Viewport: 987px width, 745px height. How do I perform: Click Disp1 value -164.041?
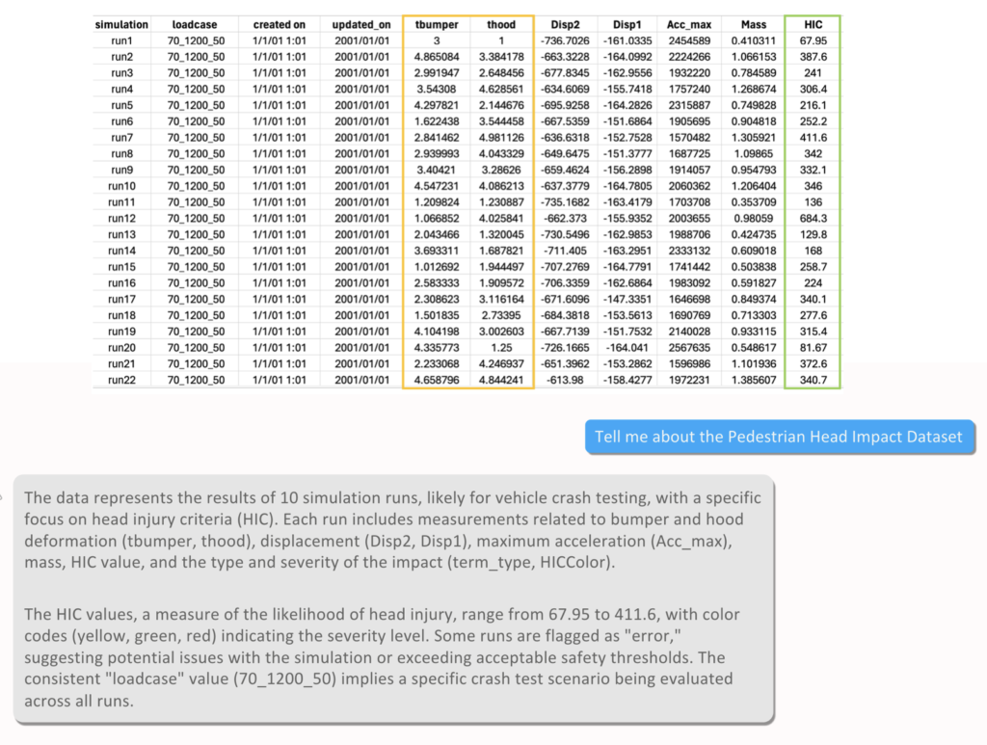tap(627, 348)
